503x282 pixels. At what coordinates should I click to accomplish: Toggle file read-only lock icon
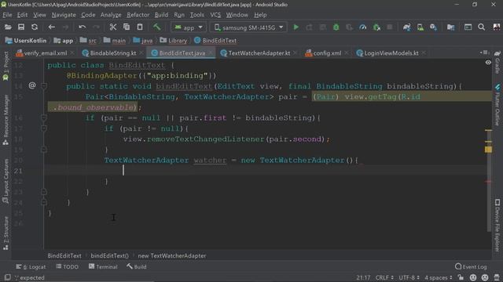pyautogui.click(x=461, y=277)
